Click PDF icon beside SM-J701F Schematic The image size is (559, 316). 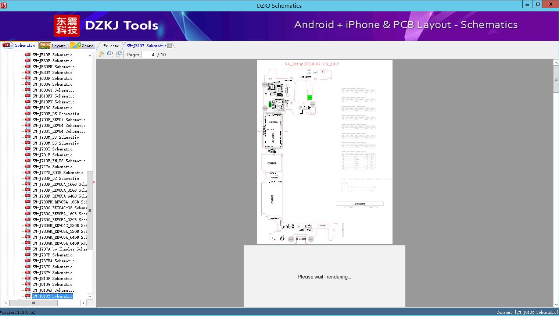[28, 155]
